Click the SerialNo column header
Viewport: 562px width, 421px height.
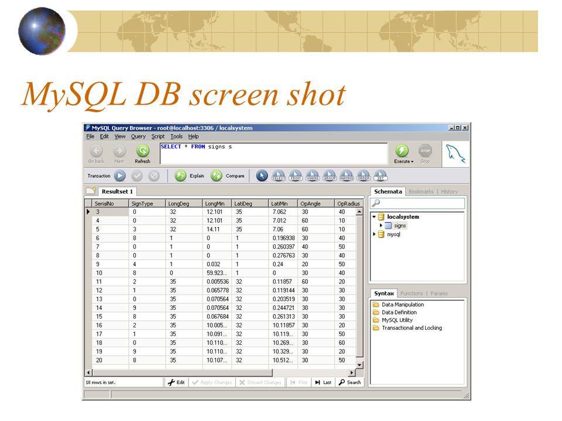(x=111, y=203)
